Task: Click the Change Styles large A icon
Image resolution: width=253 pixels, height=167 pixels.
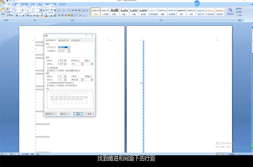Action: [x=230, y=10]
